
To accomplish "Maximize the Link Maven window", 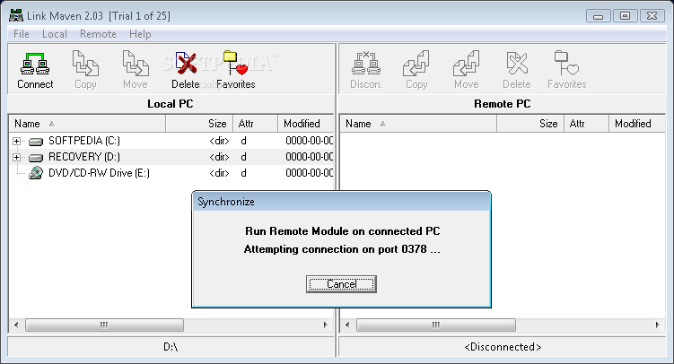I will point(625,16).
